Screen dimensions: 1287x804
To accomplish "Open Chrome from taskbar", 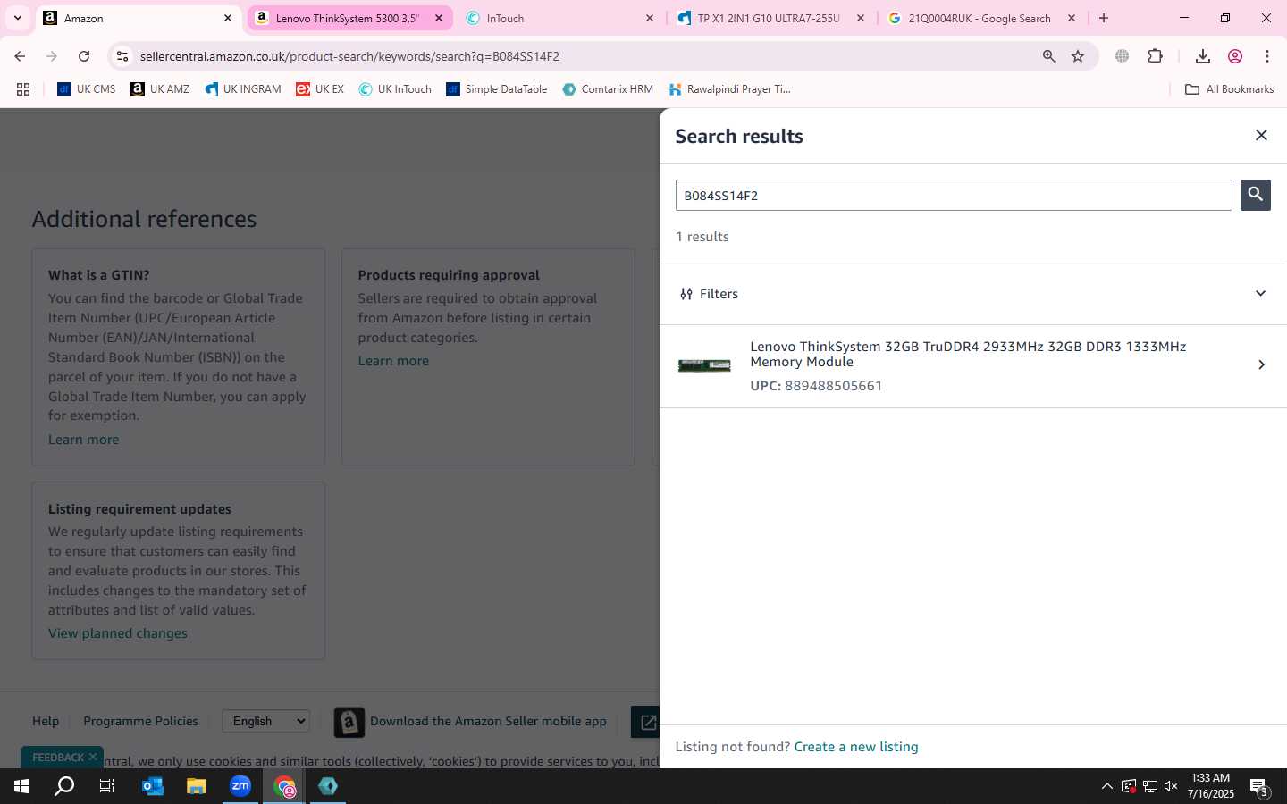I will point(284,786).
